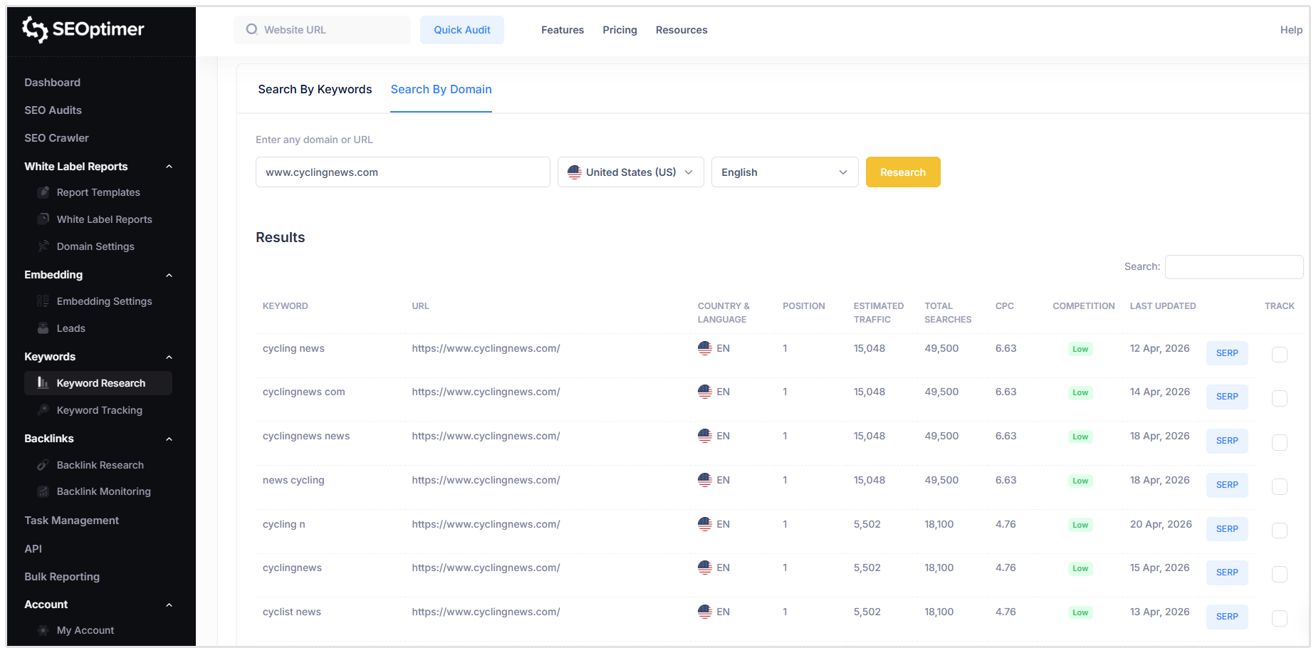
Task: Open the United States (US) country dropdown
Action: coord(630,172)
